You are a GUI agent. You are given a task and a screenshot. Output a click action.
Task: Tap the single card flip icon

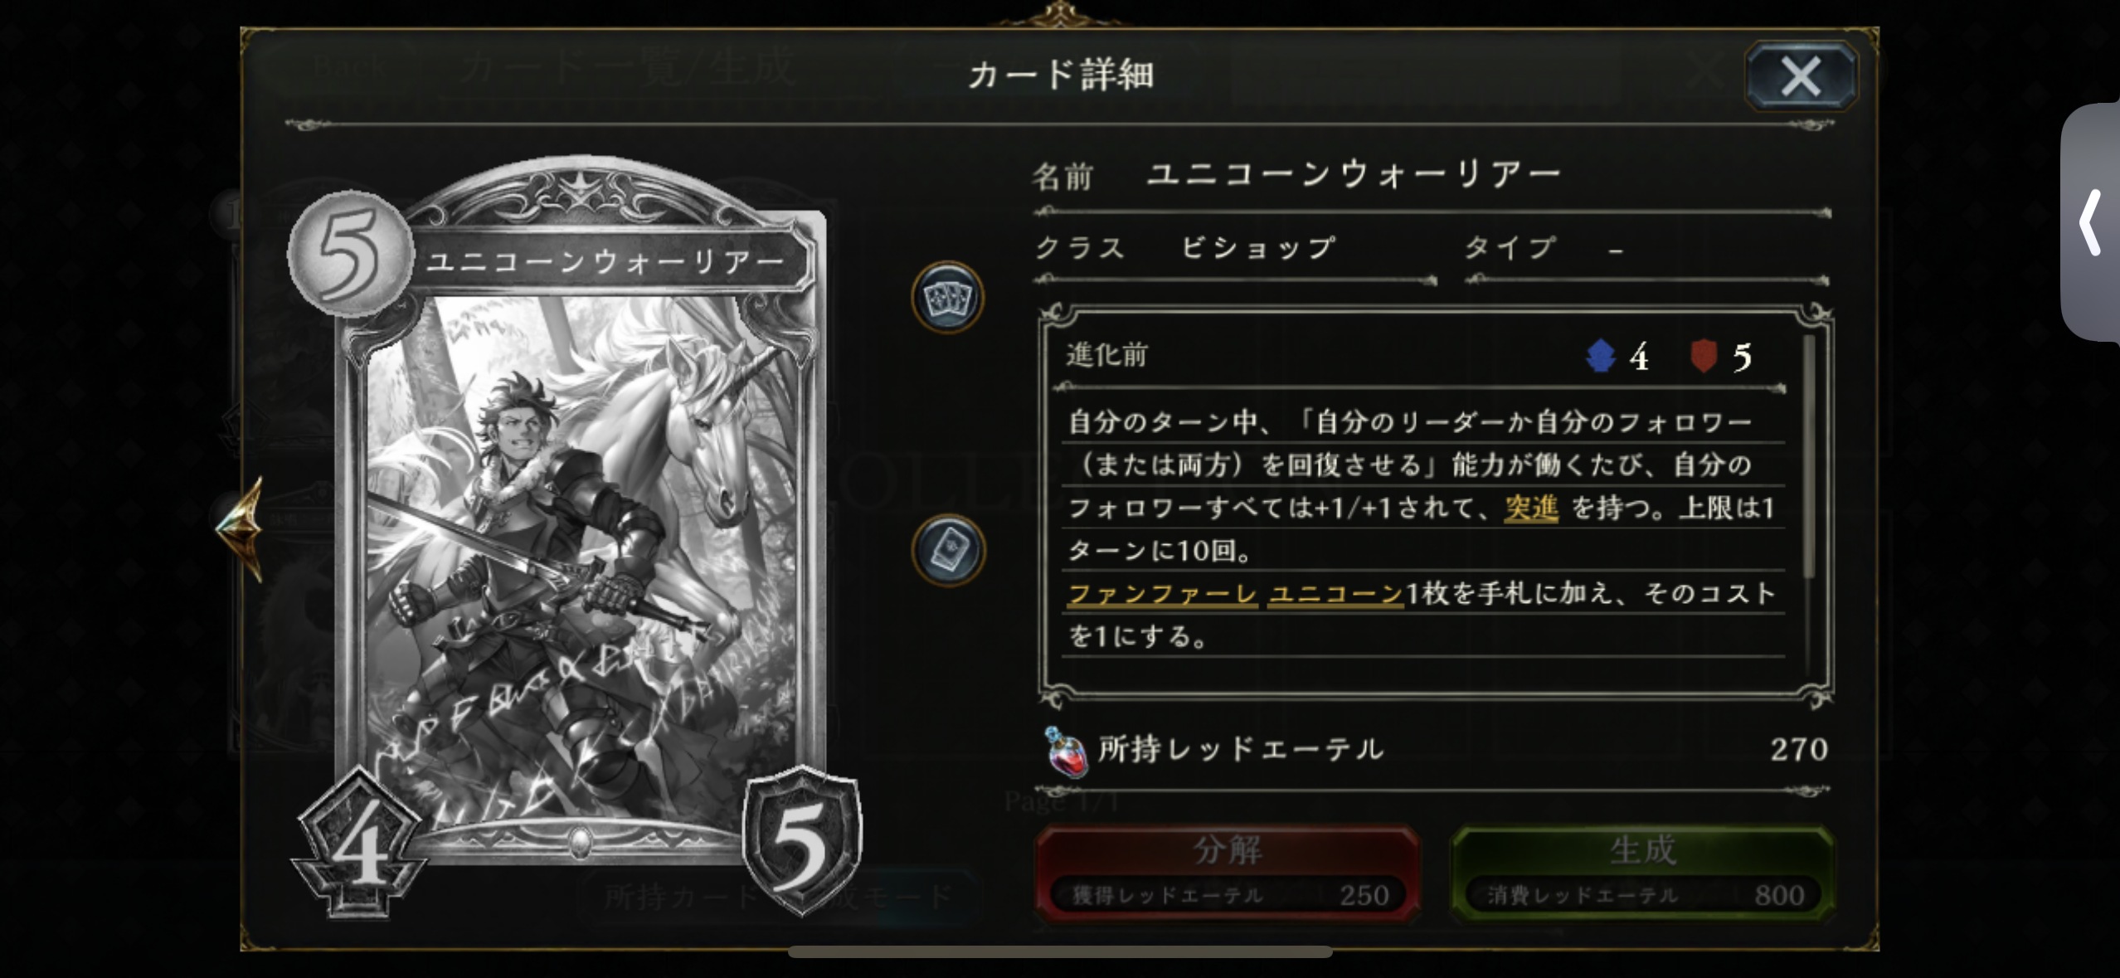click(x=948, y=551)
